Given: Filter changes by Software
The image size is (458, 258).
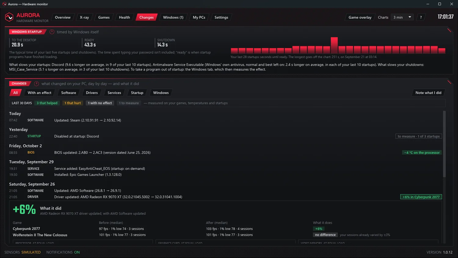Looking at the screenshot, I should coord(68,93).
